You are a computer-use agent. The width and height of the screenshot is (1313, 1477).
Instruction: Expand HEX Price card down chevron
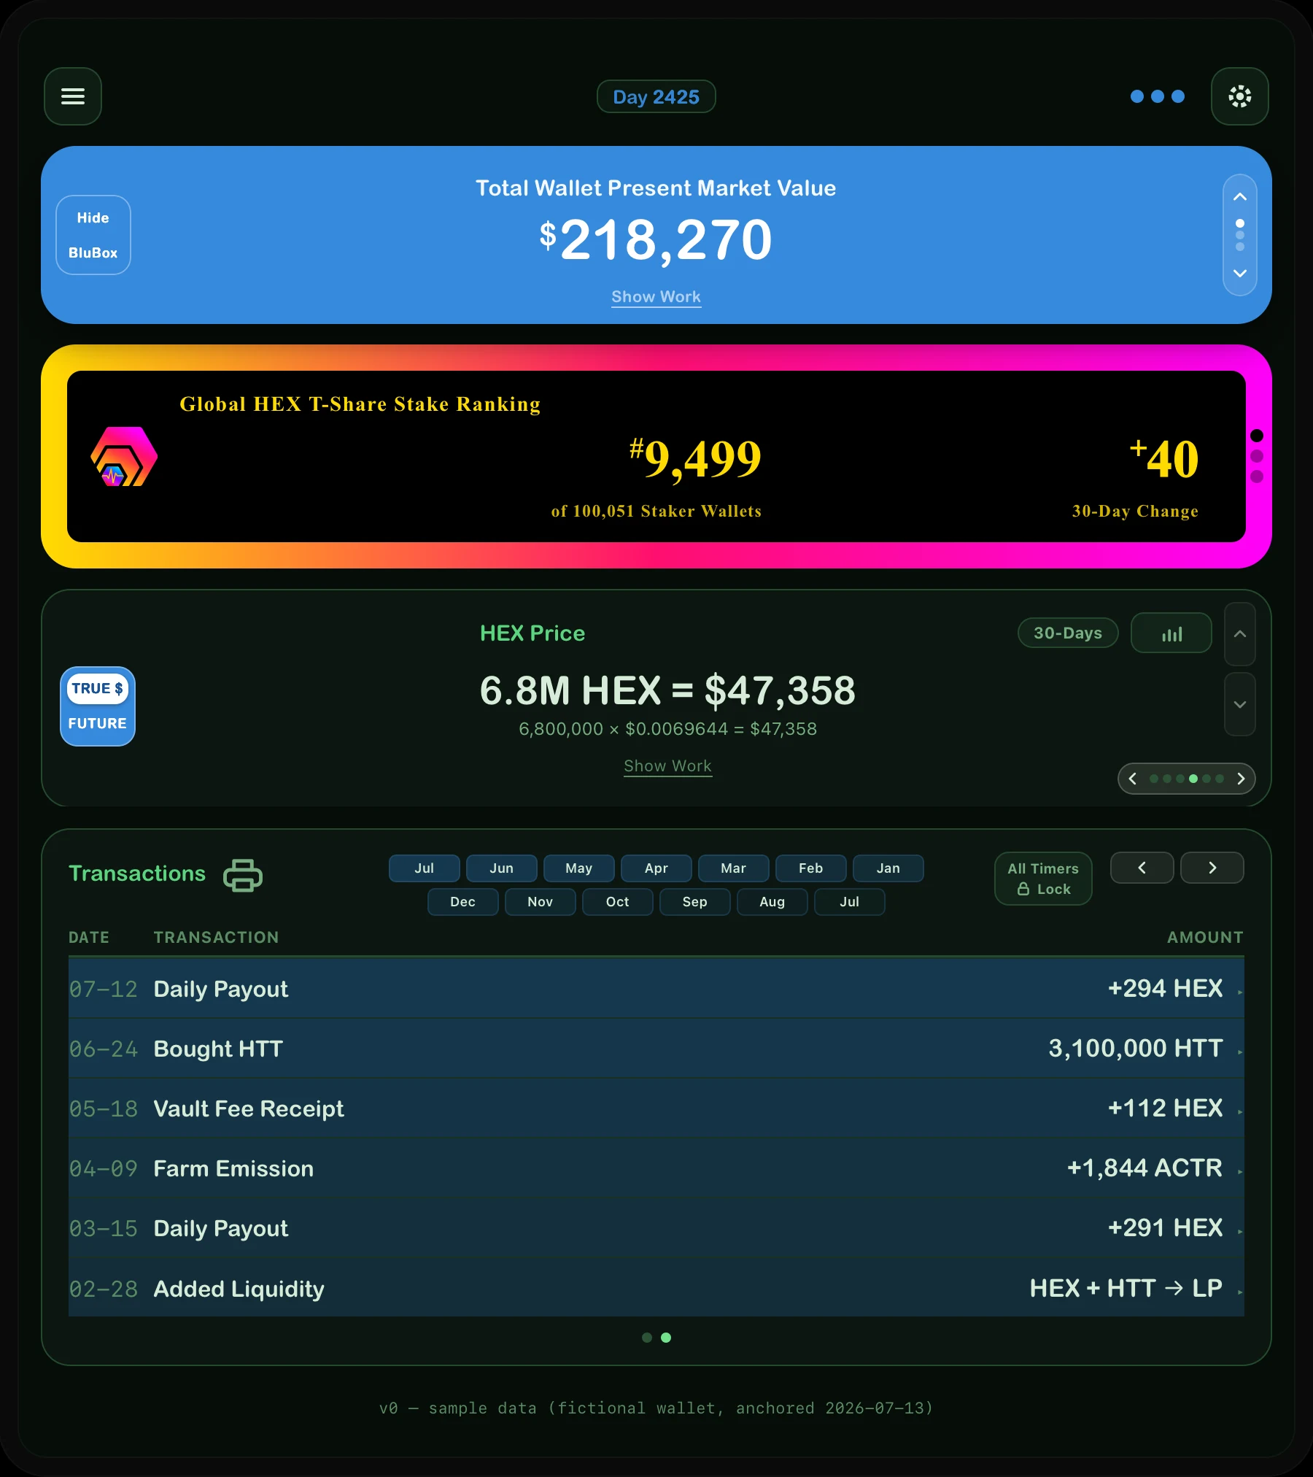[1240, 704]
